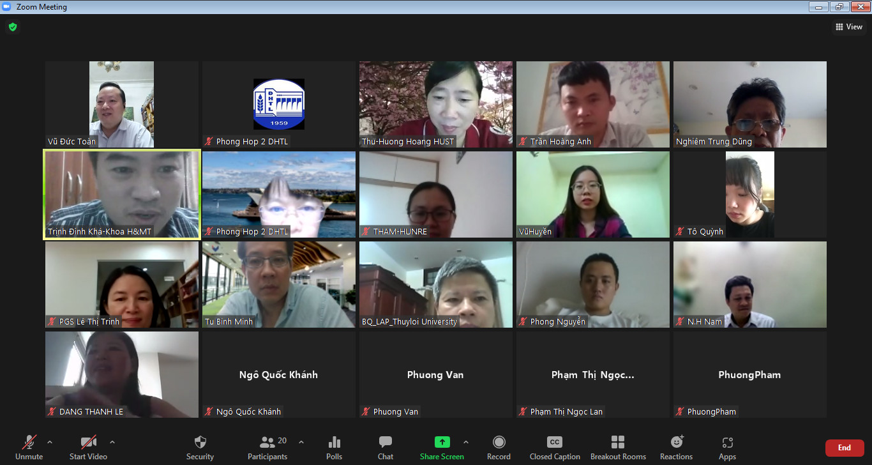The height and width of the screenshot is (465, 872).
Task: Click the red End meeting button
Action: [844, 448]
